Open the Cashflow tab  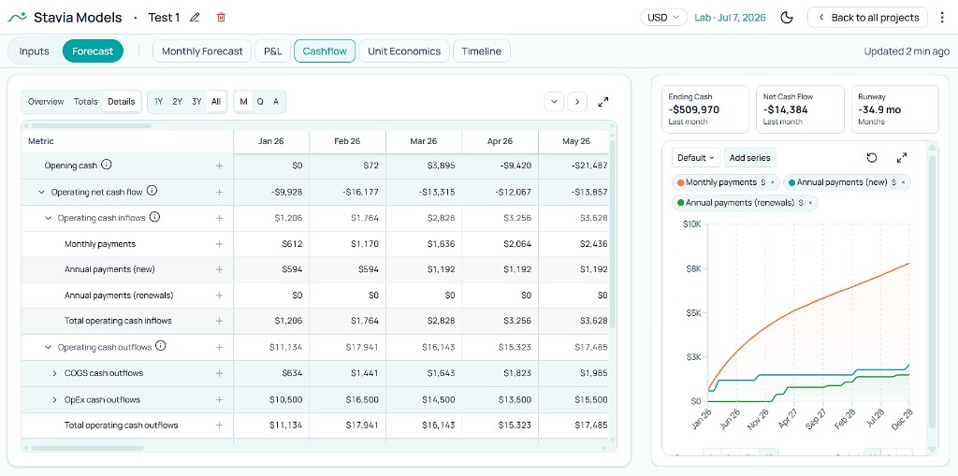pyautogui.click(x=325, y=51)
